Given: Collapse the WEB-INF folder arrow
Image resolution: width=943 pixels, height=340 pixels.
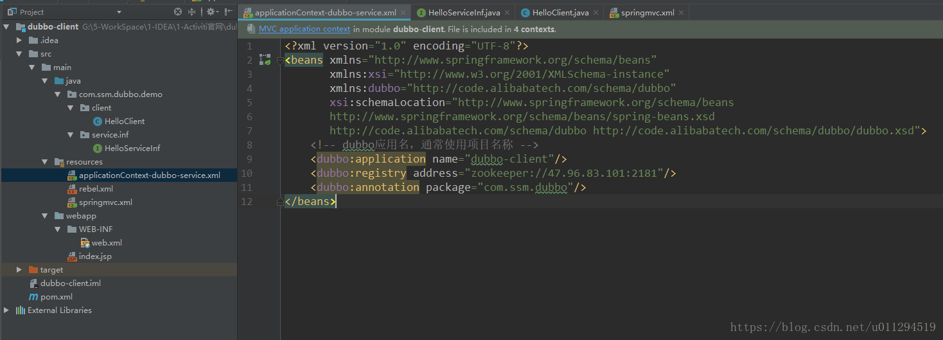Looking at the screenshot, I should (x=58, y=229).
